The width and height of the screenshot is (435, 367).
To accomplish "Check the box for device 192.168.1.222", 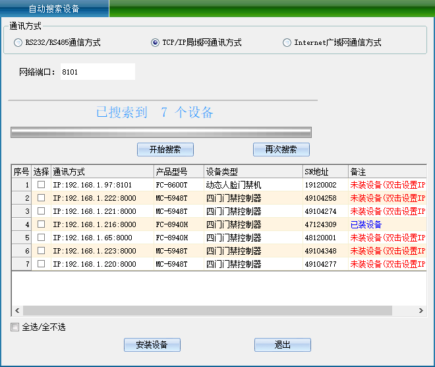I will [x=41, y=198].
